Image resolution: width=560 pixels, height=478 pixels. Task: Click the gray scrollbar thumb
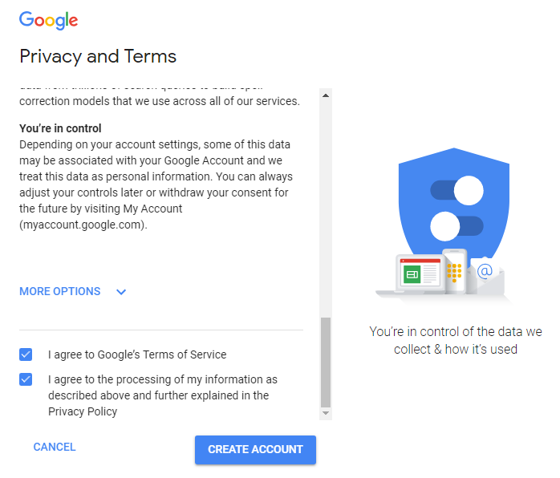pyautogui.click(x=326, y=362)
